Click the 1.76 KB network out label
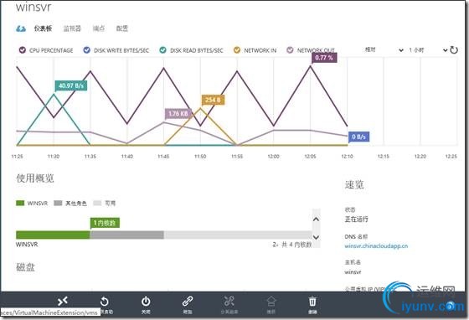 tap(178, 114)
